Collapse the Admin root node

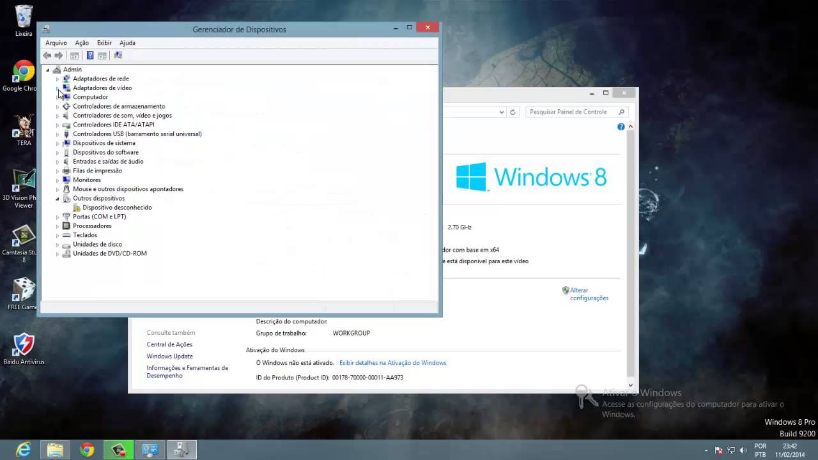point(47,70)
